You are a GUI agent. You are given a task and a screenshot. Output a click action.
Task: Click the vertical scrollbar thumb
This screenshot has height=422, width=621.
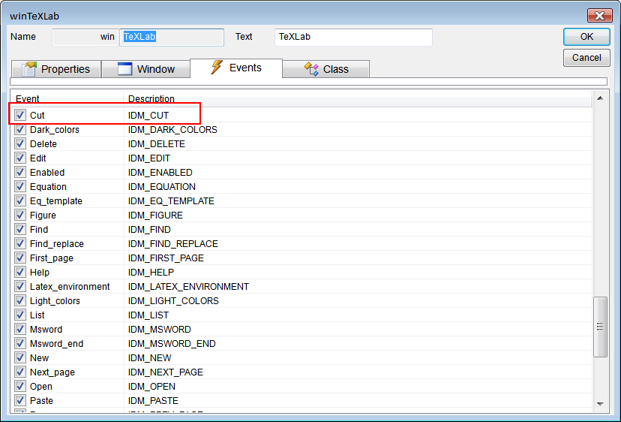tap(600, 327)
